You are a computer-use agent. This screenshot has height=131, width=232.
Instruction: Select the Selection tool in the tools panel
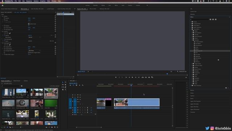(x=63, y=82)
